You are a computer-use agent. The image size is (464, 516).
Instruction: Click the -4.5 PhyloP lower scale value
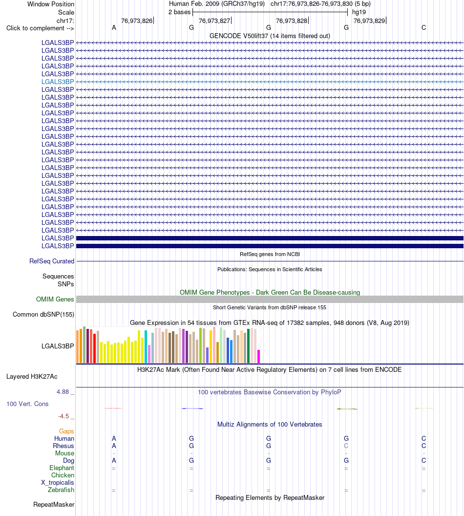click(x=63, y=416)
